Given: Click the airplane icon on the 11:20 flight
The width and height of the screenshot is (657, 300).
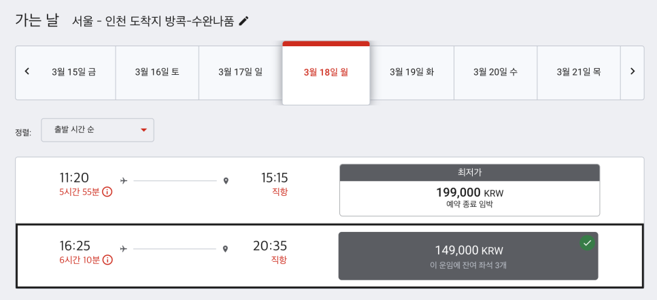Looking at the screenshot, I should [x=124, y=180].
